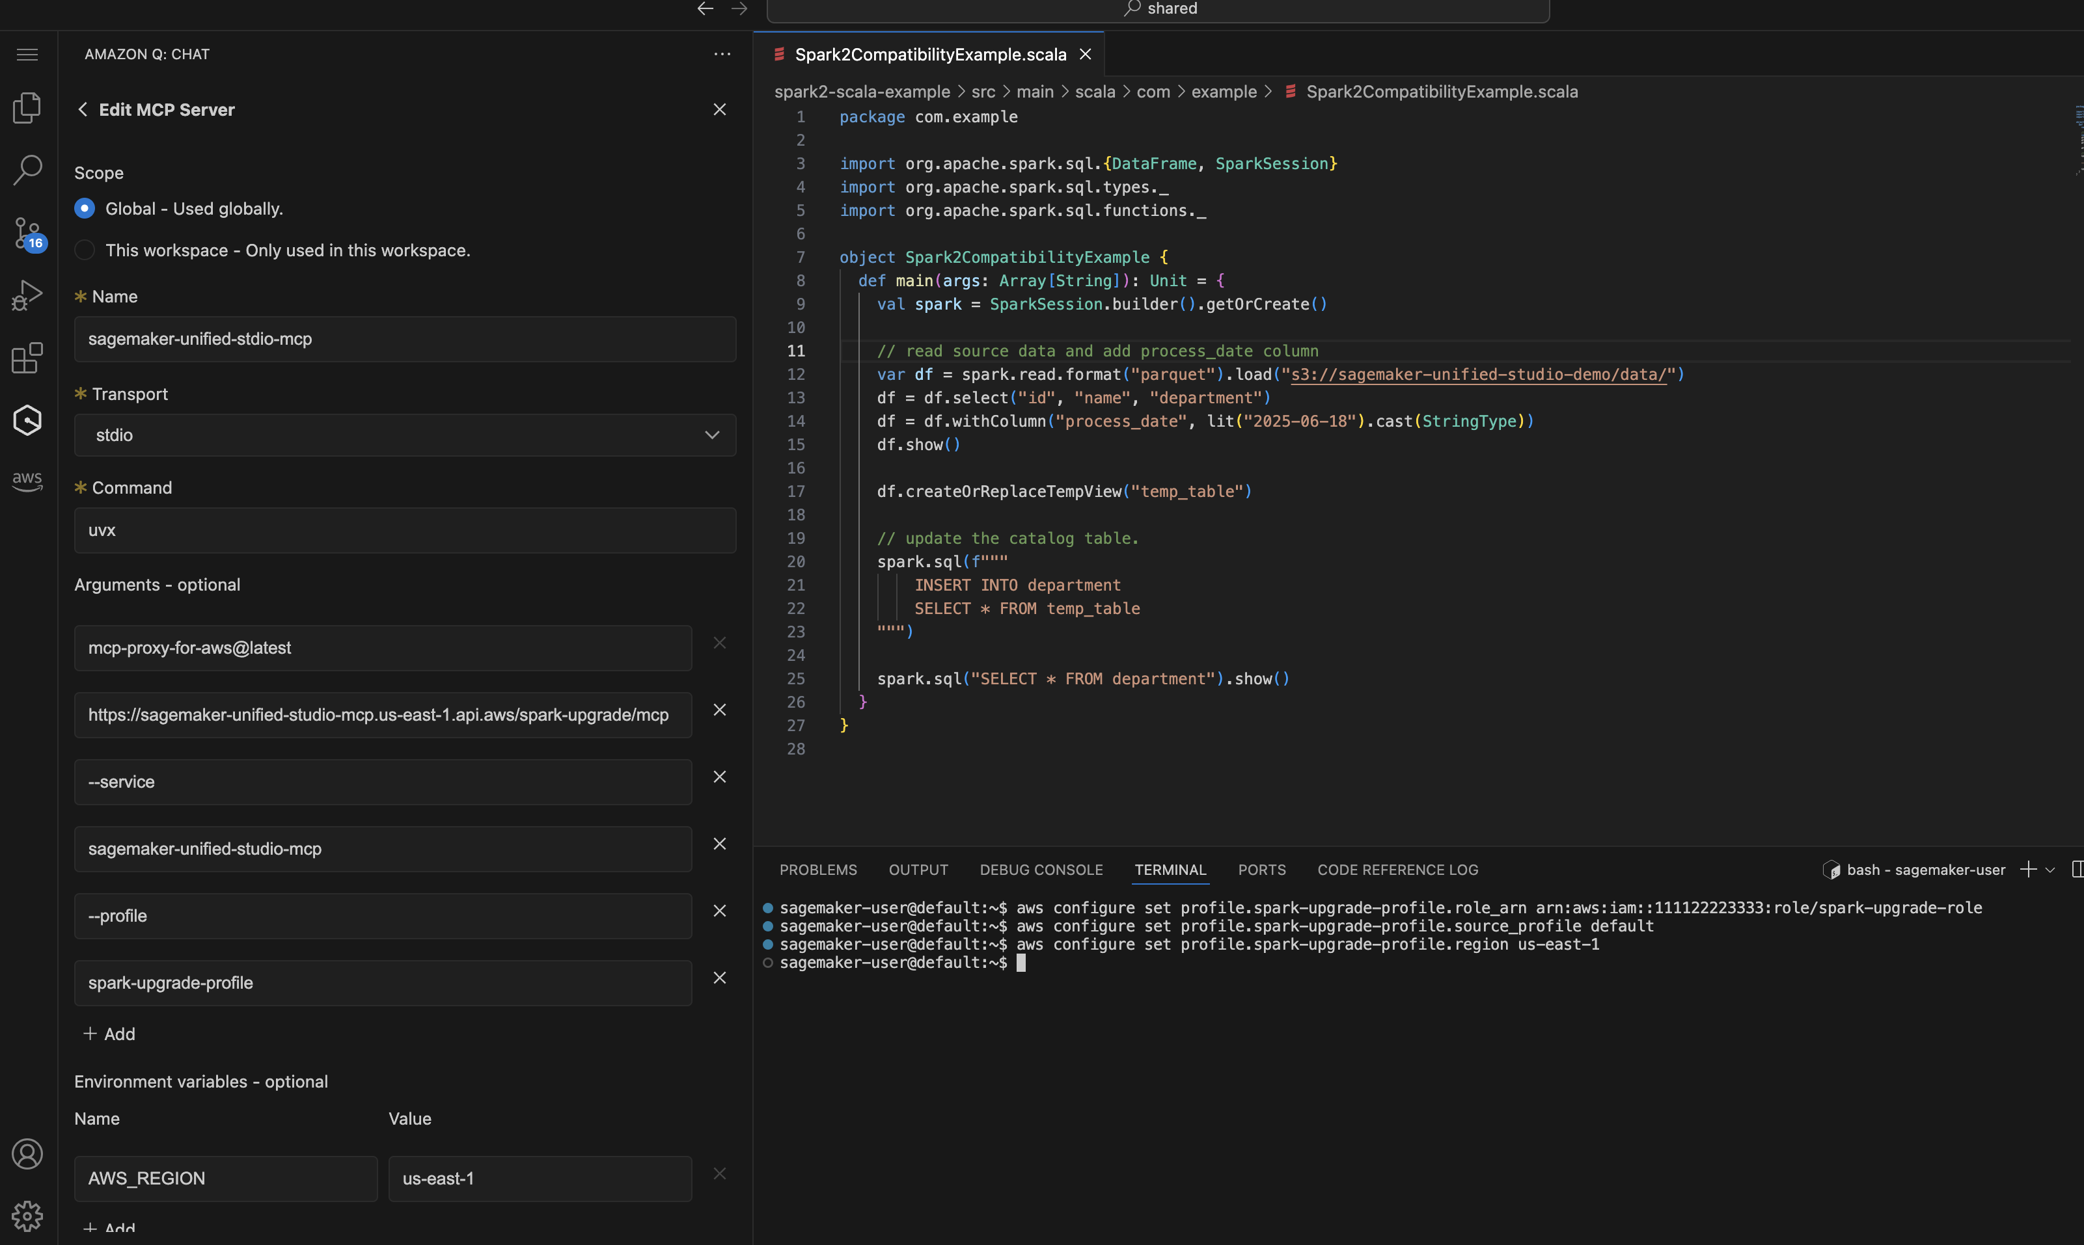
Task: Open the Manage settings gear icon
Action: tap(27, 1216)
